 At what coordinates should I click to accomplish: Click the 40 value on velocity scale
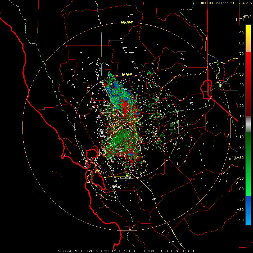241,85
